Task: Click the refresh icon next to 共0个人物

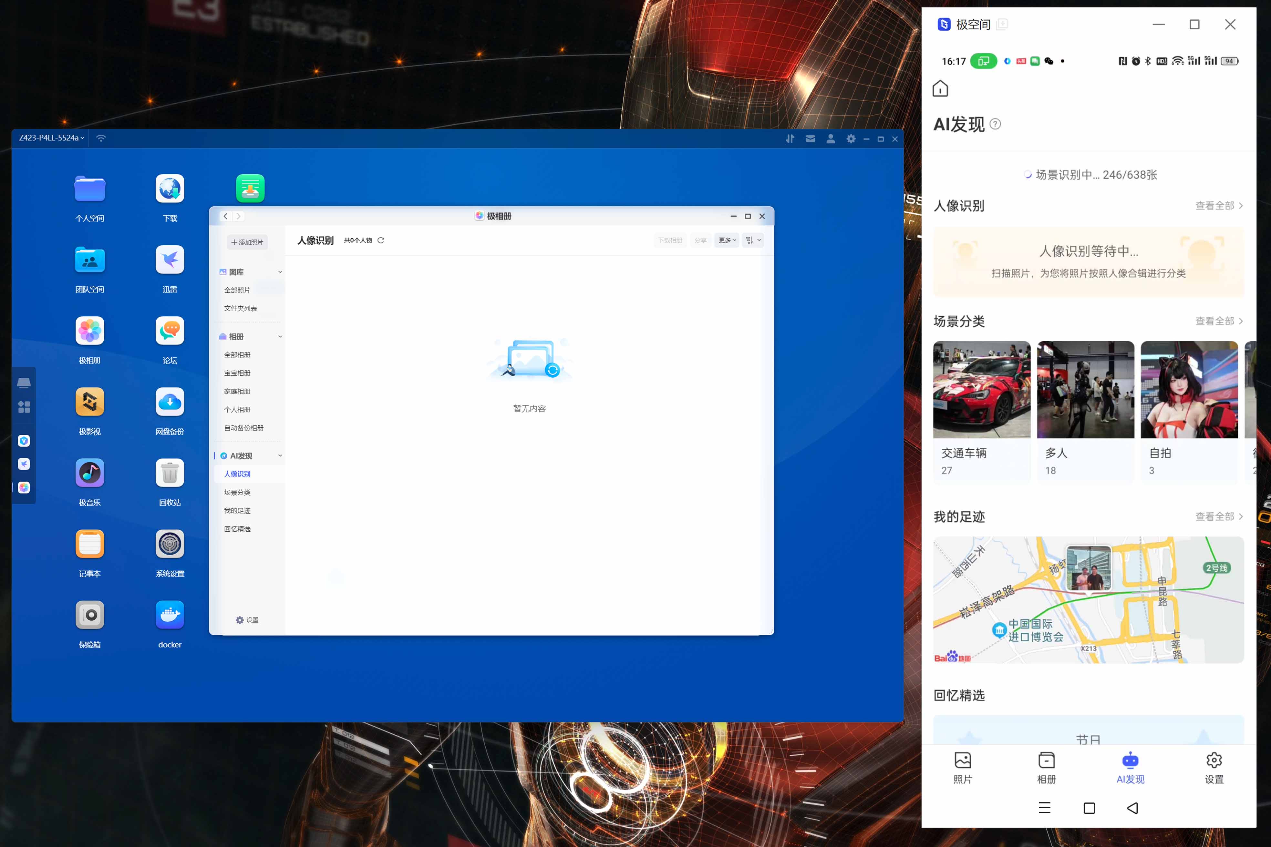Action: [381, 240]
